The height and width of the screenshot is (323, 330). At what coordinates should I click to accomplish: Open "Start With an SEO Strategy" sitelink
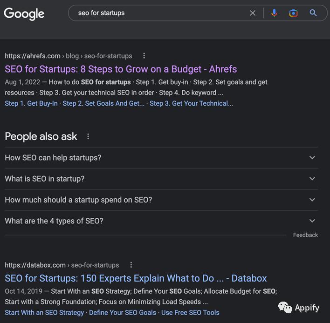click(x=44, y=312)
